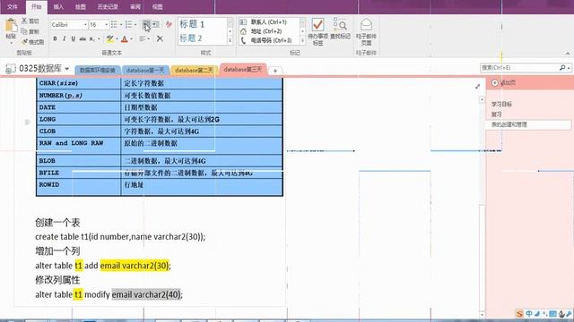Open the database第一天 section tab
Image resolution: width=574 pixels, height=322 pixels.
pyautogui.click(x=145, y=70)
